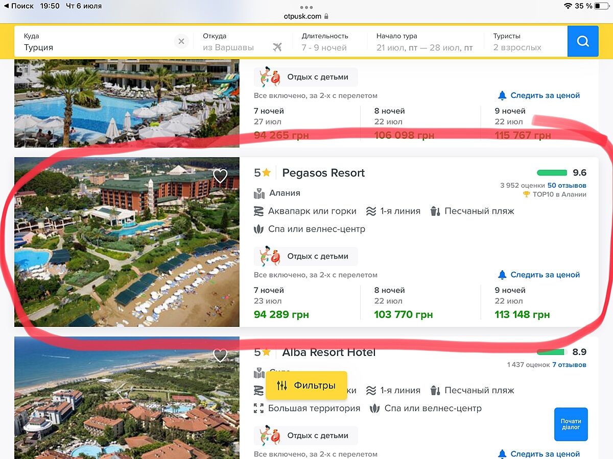This screenshot has height=459, width=613.
Task: Select Pegasos 8 nights 103 770 грн price
Action: 403,315
